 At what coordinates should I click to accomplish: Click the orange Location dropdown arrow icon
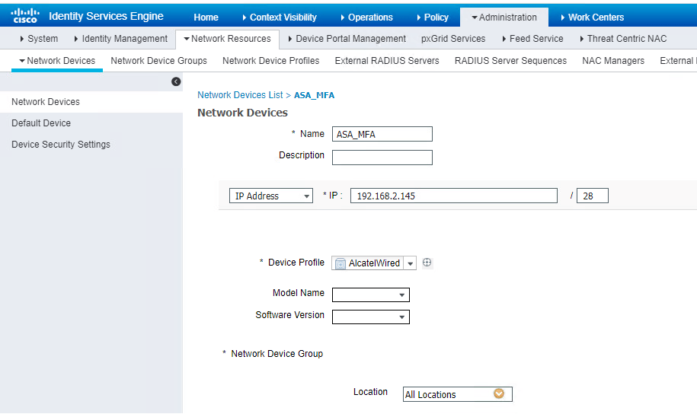click(x=499, y=394)
